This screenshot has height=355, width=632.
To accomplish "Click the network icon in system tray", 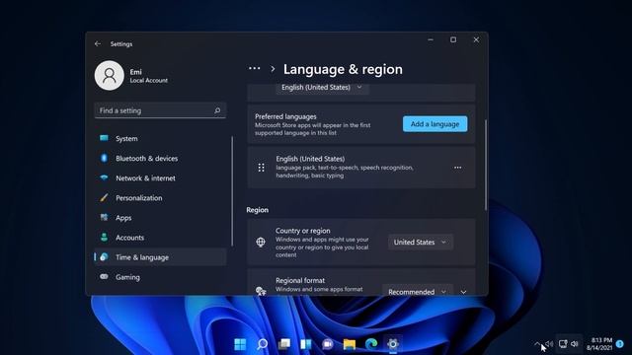I will click(563, 344).
